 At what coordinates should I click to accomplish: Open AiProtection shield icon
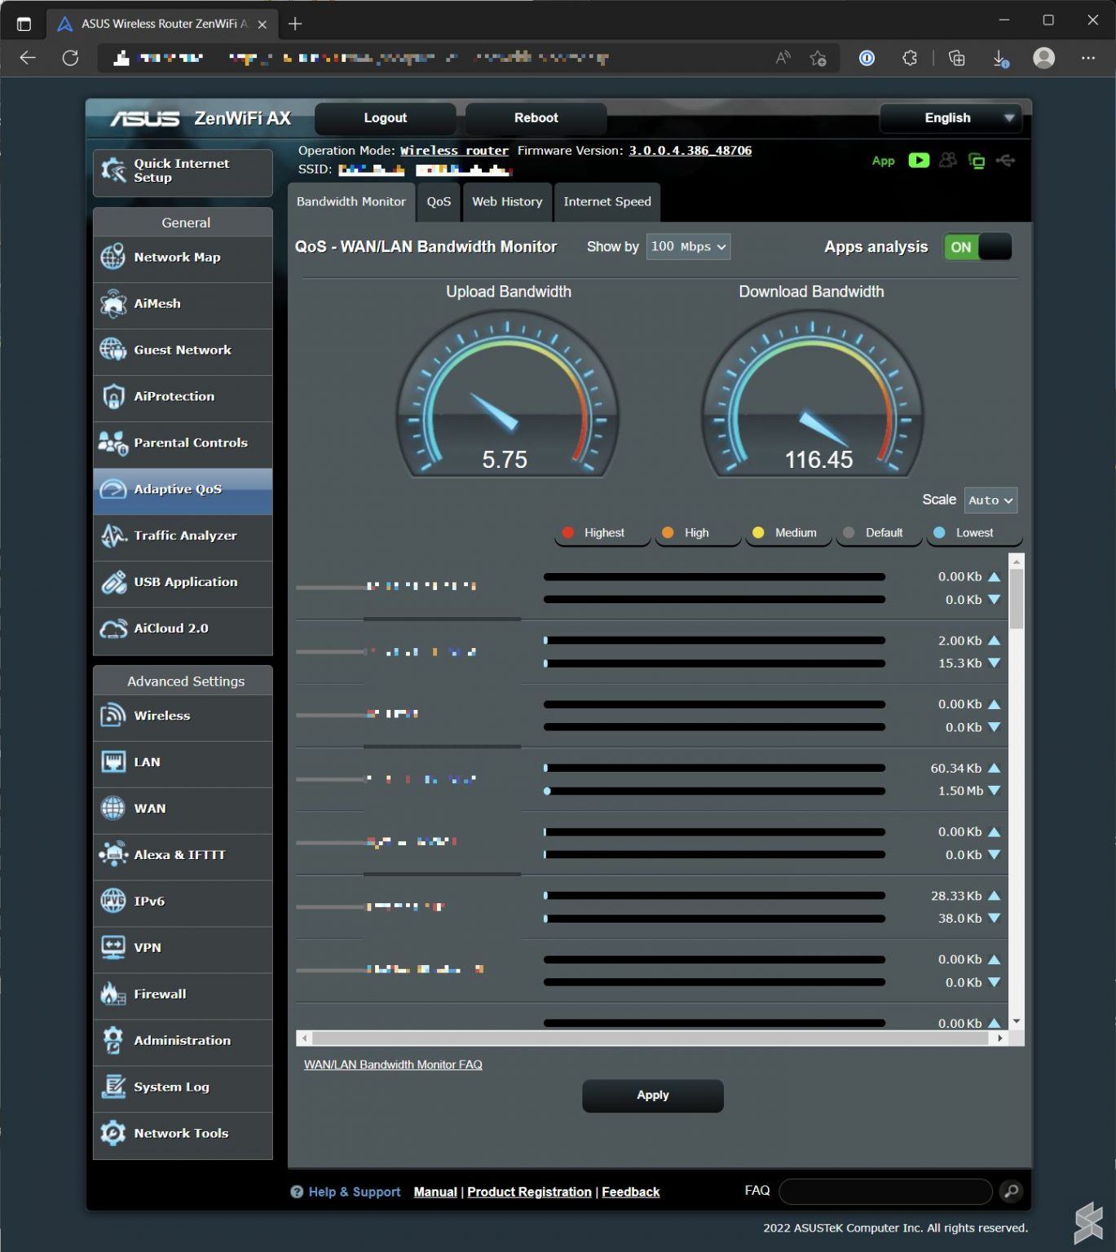click(112, 396)
